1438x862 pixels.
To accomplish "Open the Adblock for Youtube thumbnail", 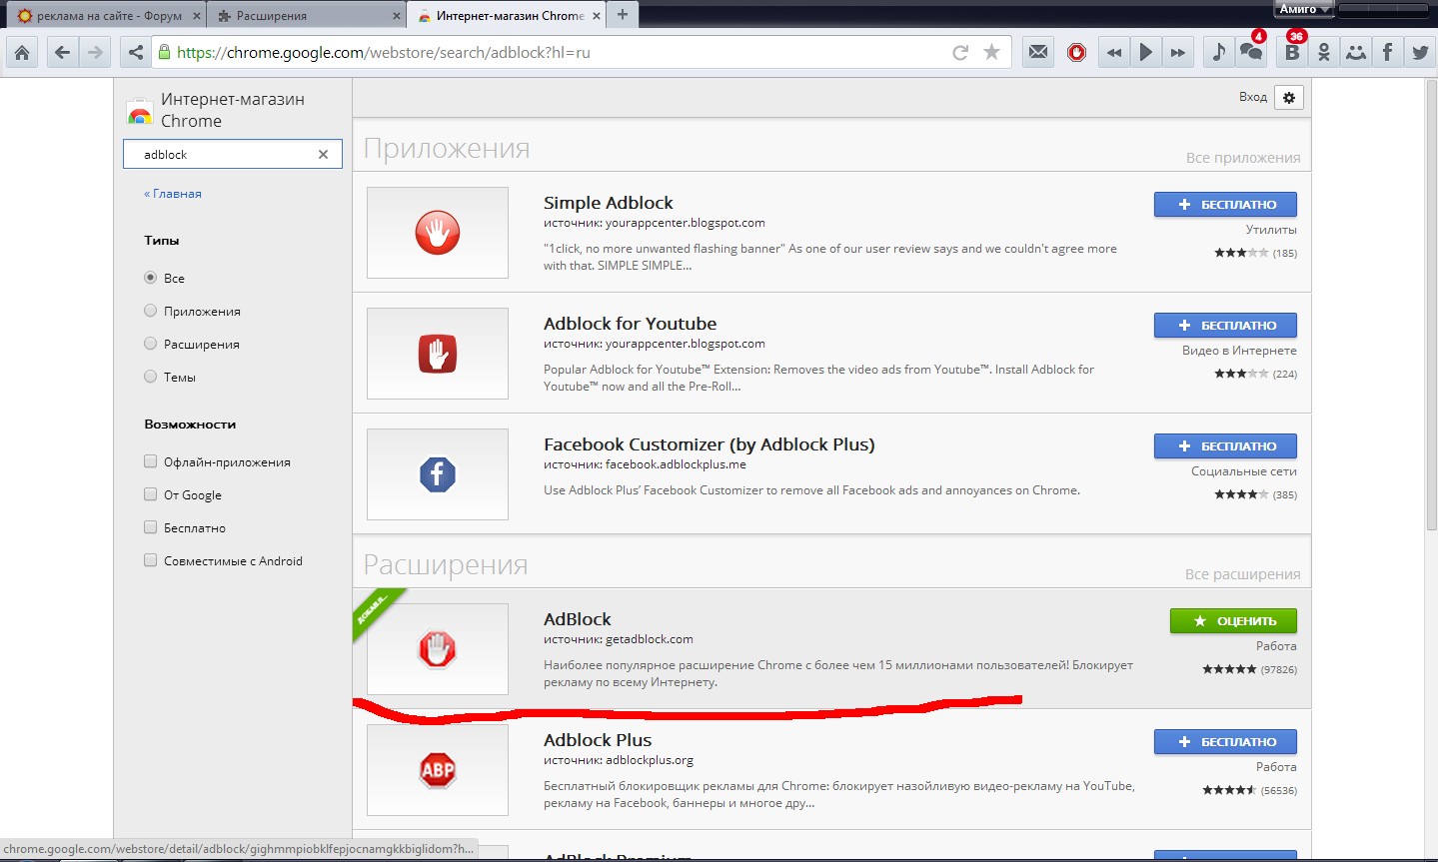I will (x=438, y=354).
